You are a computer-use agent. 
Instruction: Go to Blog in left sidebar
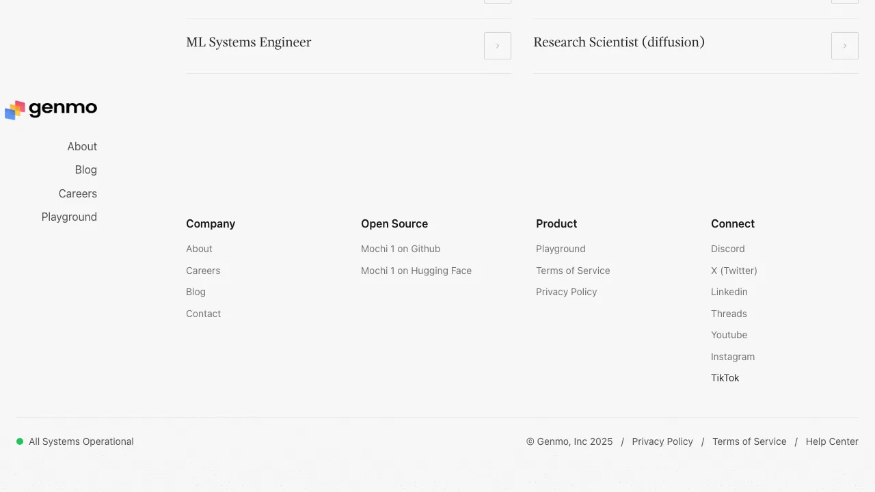(86, 169)
